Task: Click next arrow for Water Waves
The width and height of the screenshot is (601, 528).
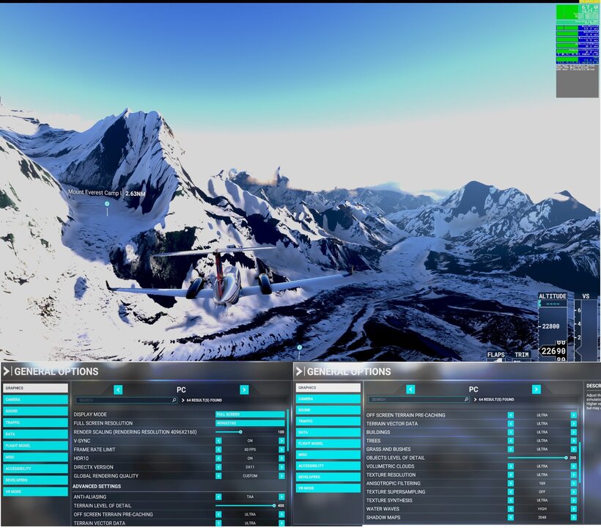Action: click(x=574, y=509)
